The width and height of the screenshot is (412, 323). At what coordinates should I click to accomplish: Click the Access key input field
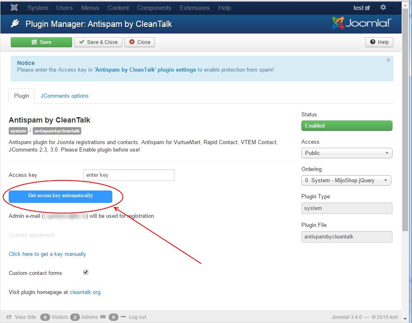tap(128, 175)
